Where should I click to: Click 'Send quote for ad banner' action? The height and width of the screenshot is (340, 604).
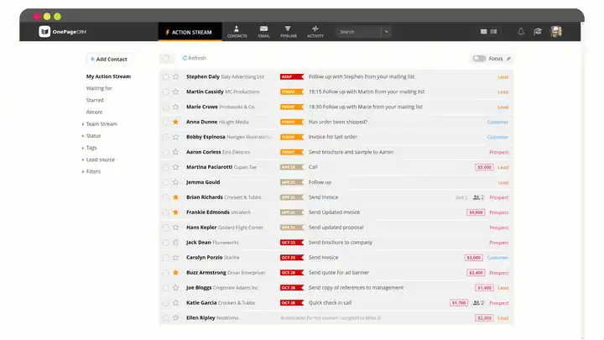[339, 273]
